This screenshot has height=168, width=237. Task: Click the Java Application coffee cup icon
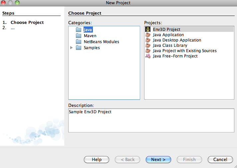coord(148,35)
